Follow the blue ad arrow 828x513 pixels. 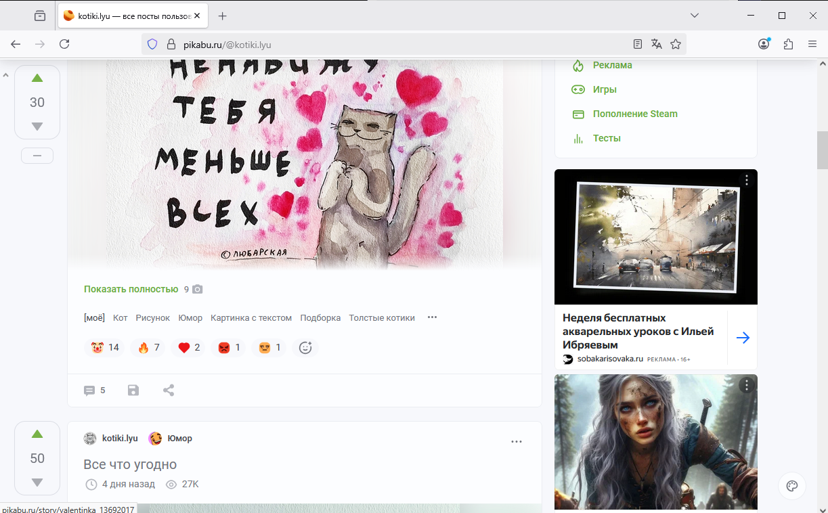(743, 338)
